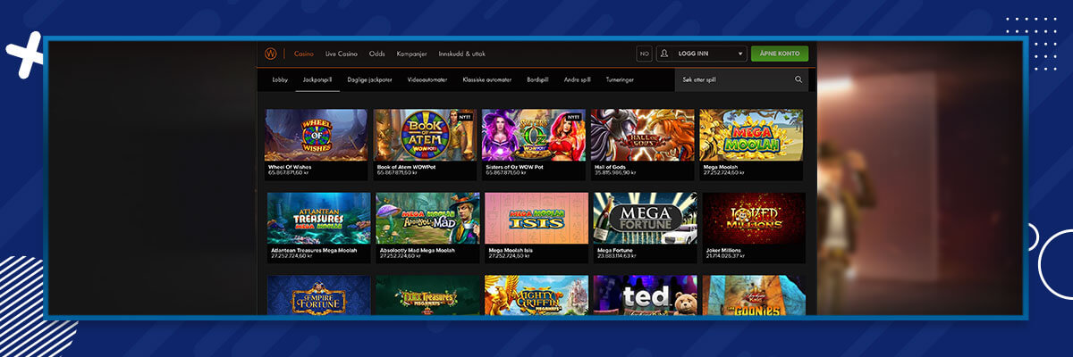This screenshot has height=357, width=1073.
Task: Launch Mega Moolah game thumbnail
Action: tap(751, 135)
